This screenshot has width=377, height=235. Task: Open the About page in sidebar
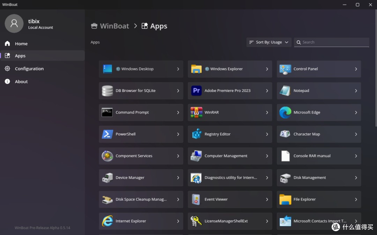(42, 81)
